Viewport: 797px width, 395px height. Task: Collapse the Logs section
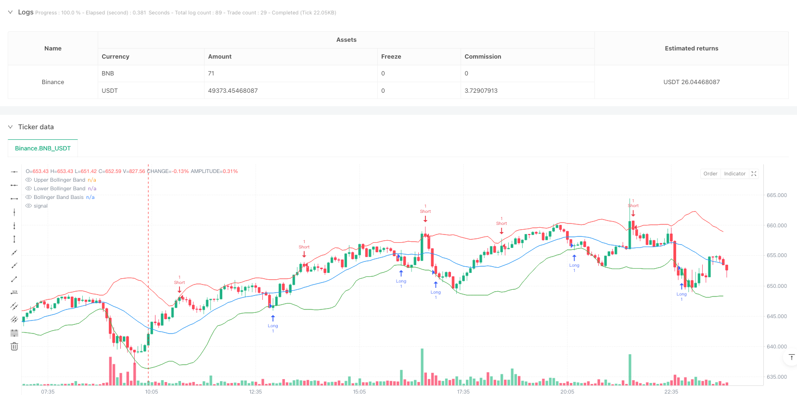[11, 12]
